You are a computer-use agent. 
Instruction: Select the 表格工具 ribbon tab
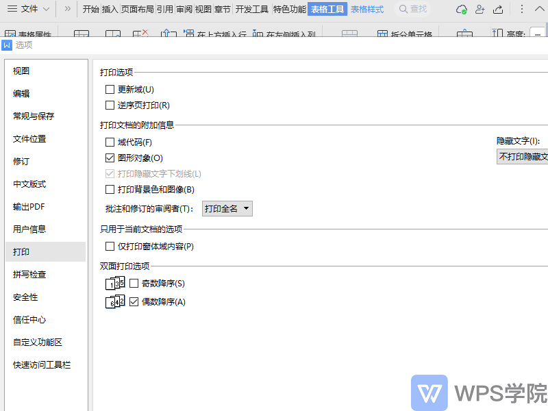(327, 9)
